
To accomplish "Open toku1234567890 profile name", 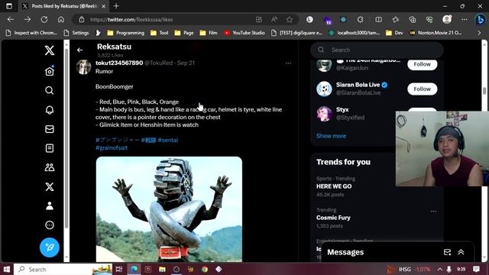I will [119, 63].
